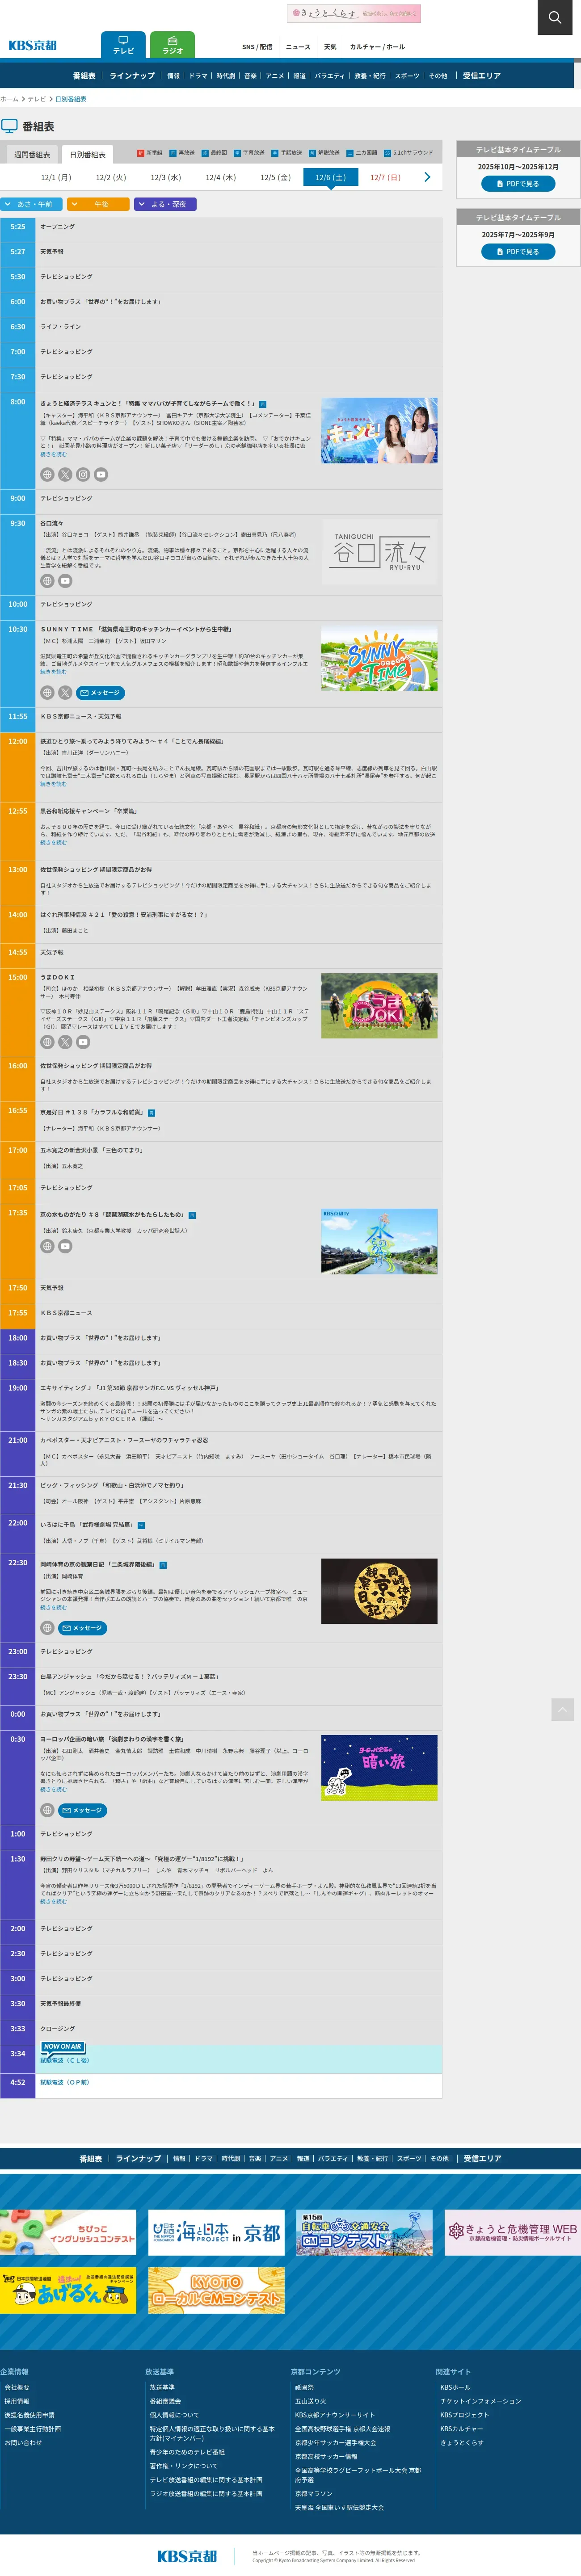Image resolution: width=581 pixels, height=2576 pixels.
Task: Open the 会社概要 footer link
Action: (x=17, y=2387)
